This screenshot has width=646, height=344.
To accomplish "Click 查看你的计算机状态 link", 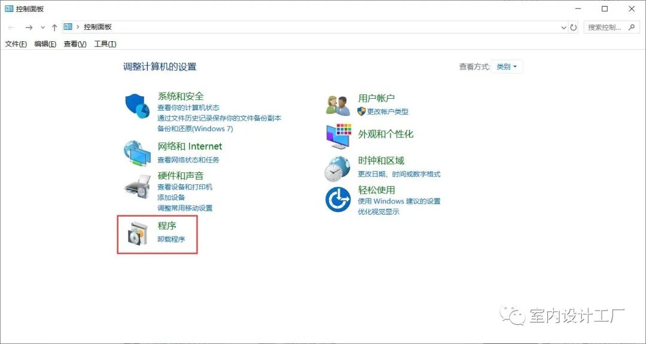I will (x=188, y=108).
